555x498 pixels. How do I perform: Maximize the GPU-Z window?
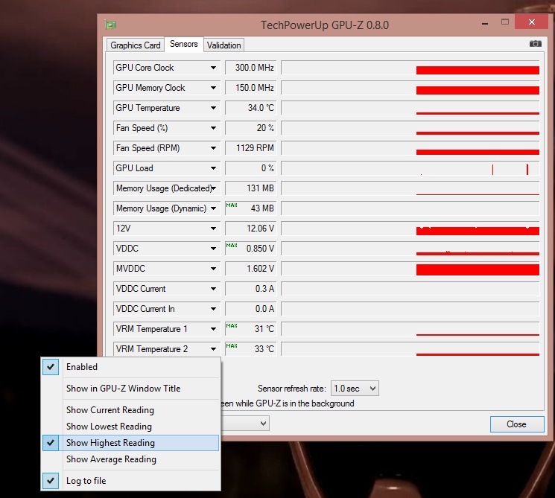click(505, 22)
